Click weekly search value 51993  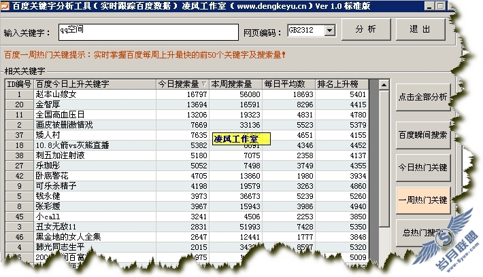[250, 226]
